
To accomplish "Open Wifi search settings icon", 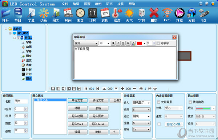I will [167, 15].
